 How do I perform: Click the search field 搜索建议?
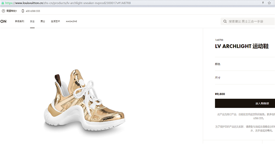pyautogui.click(x=248, y=22)
